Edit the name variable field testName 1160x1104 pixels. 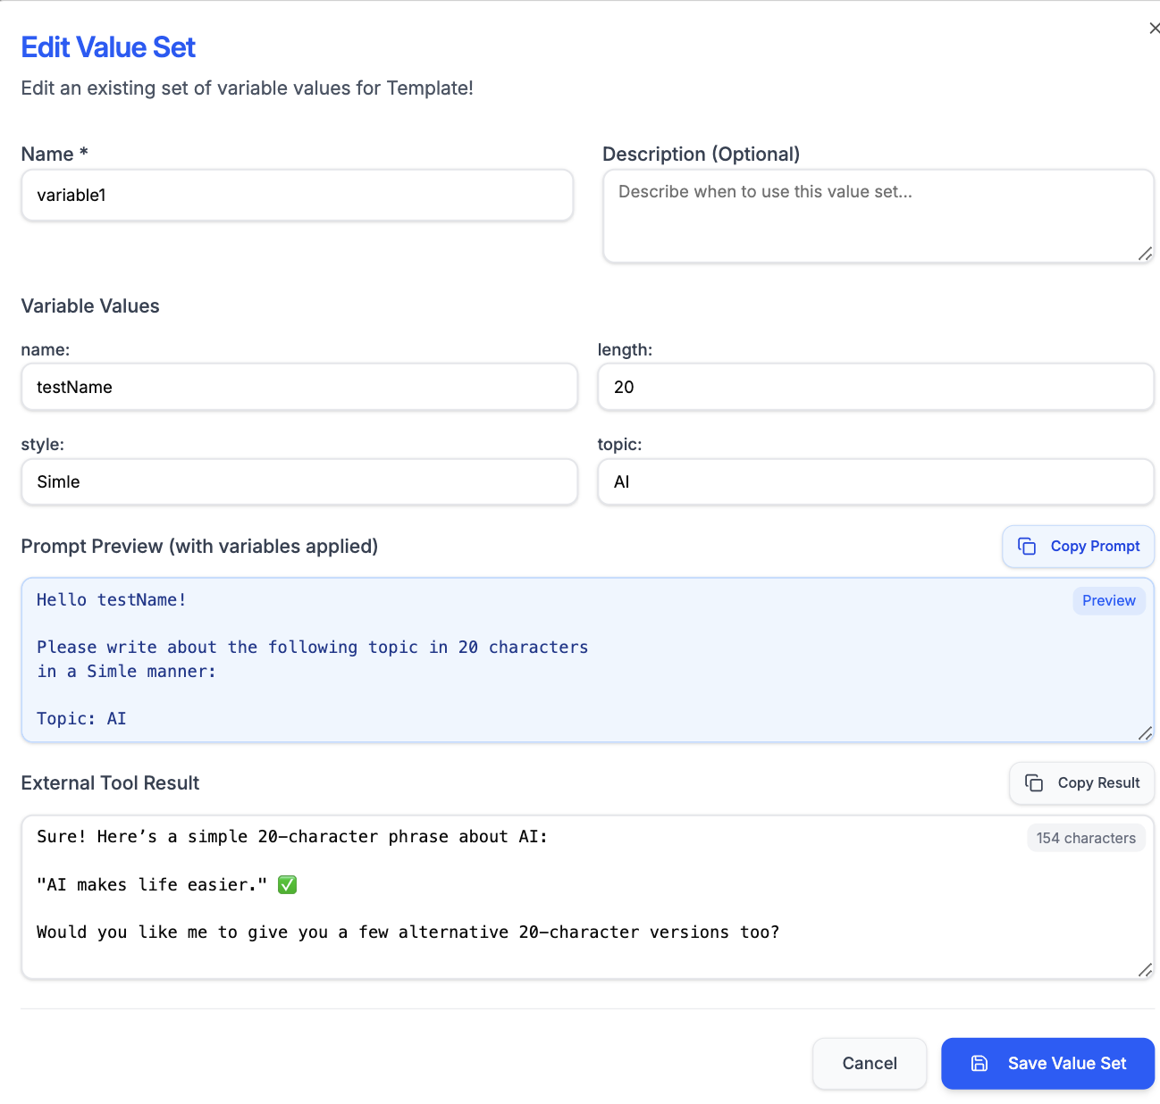point(298,388)
